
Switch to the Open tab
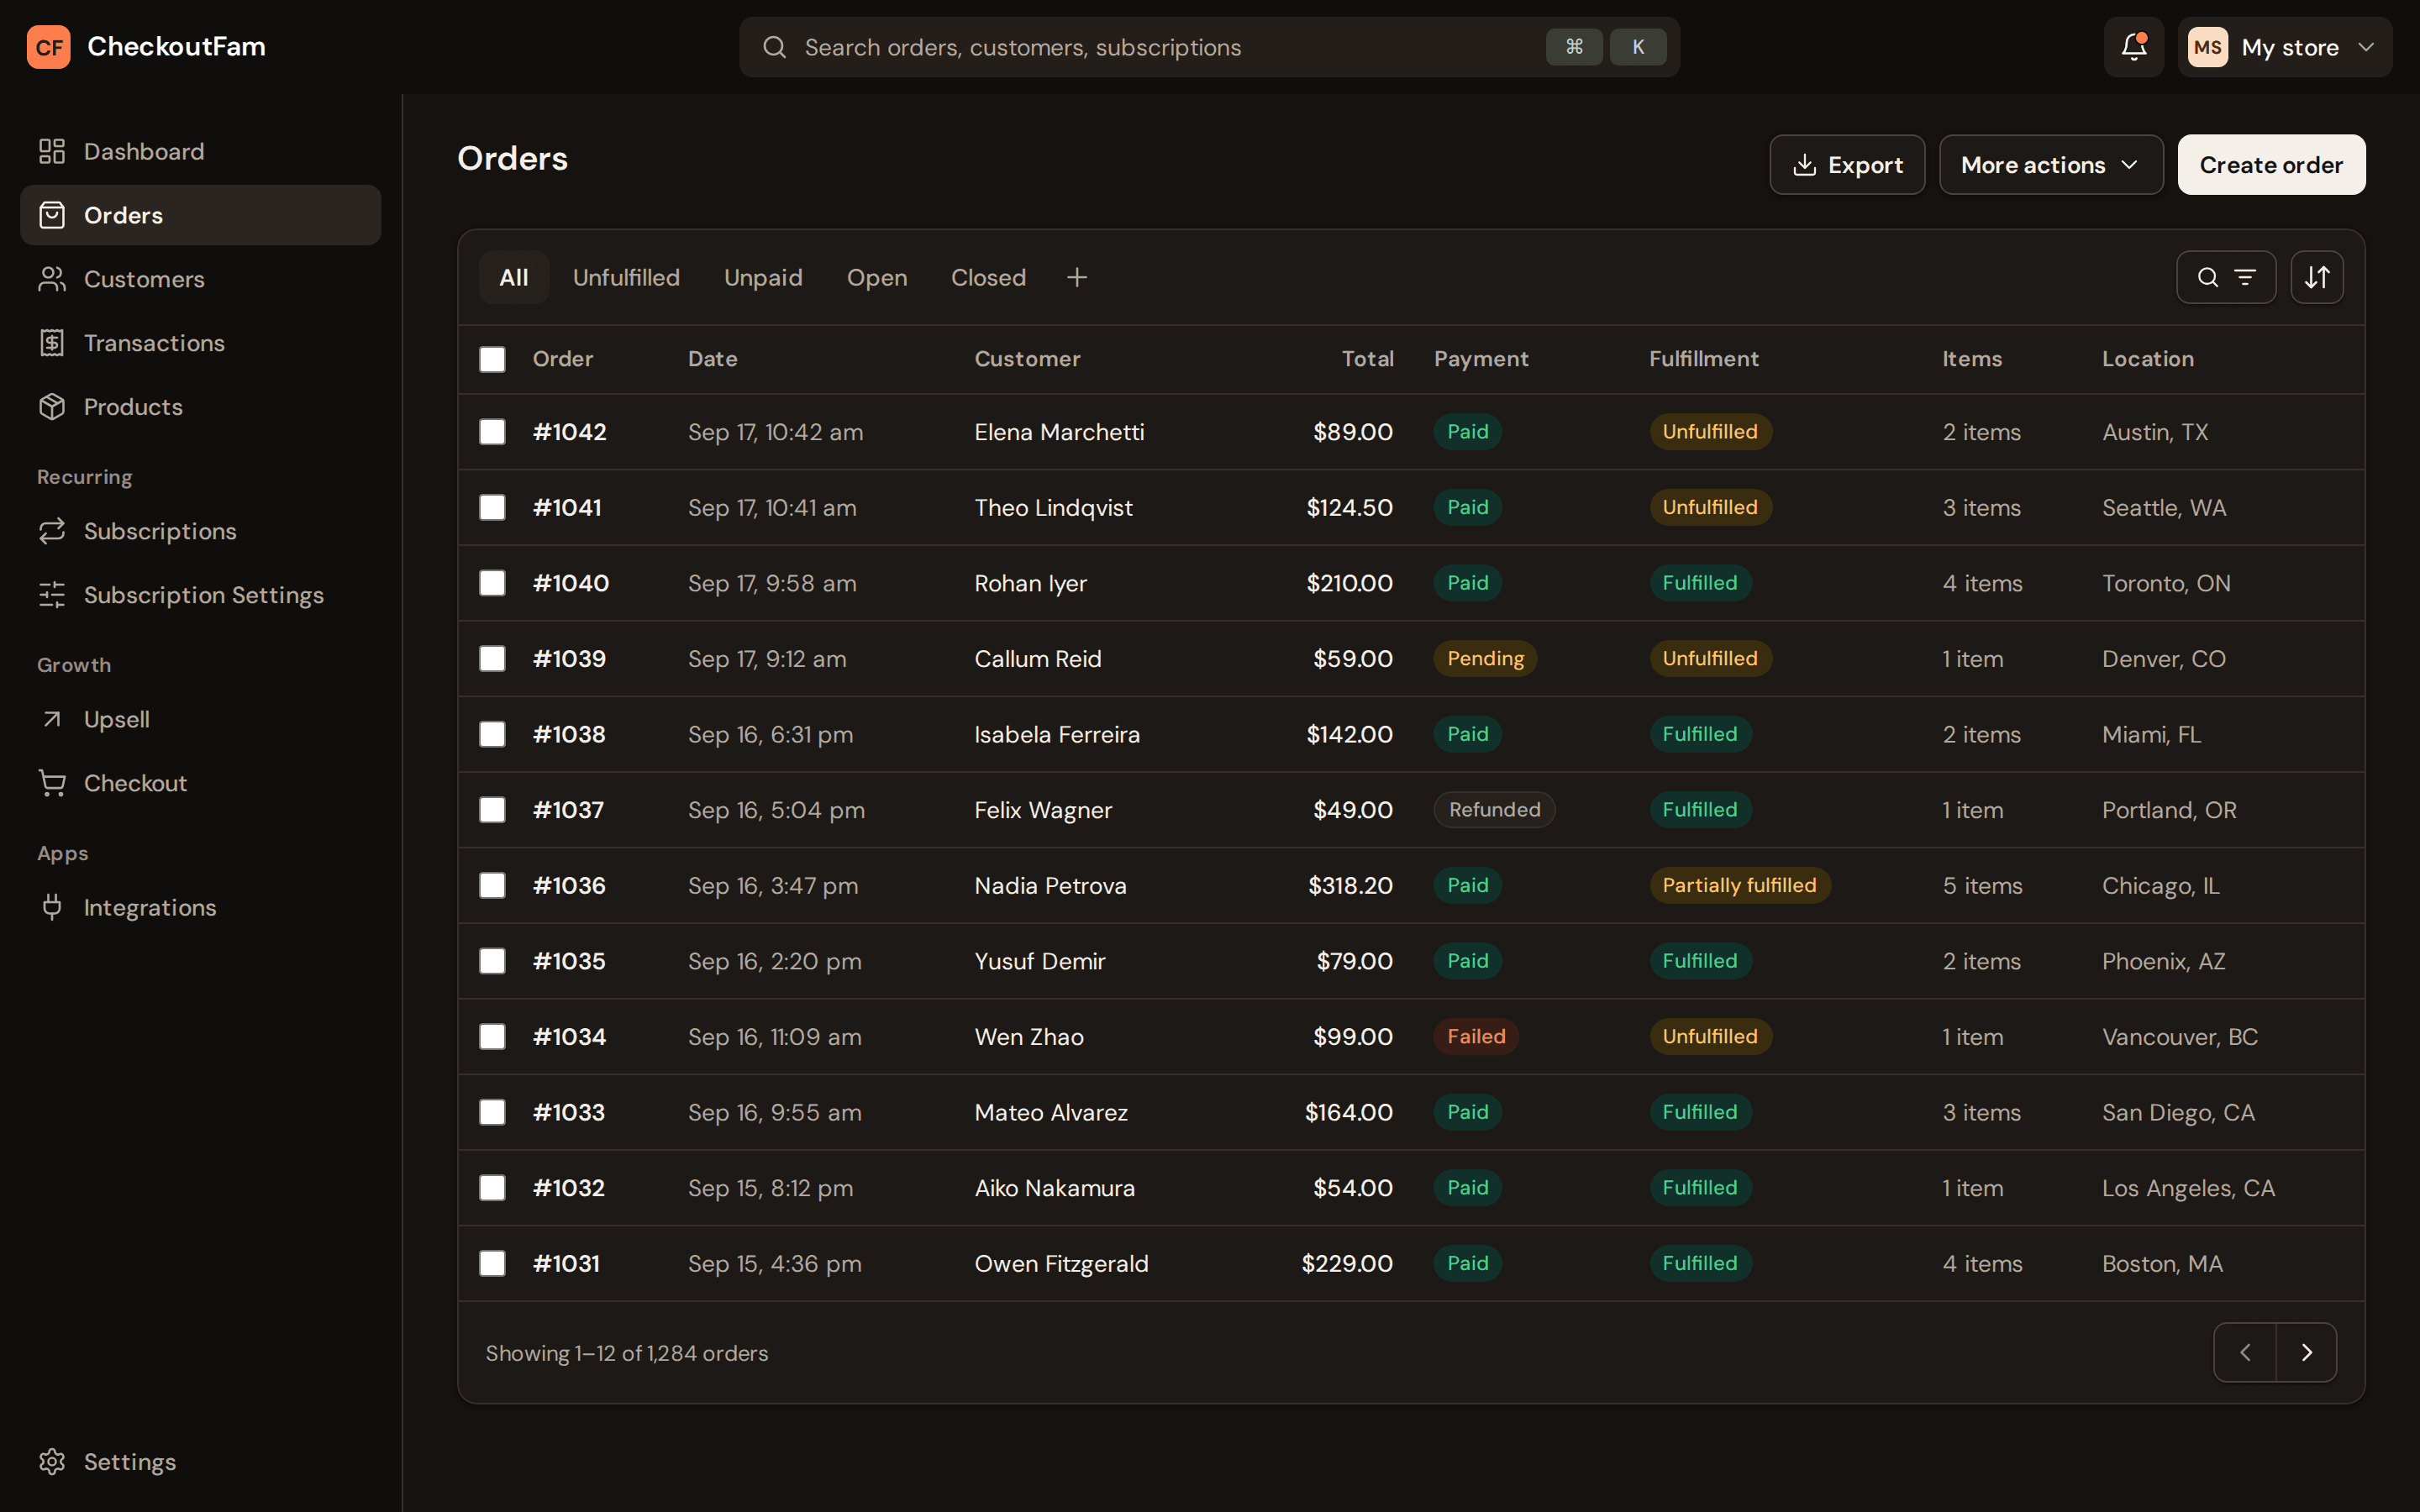(877, 277)
